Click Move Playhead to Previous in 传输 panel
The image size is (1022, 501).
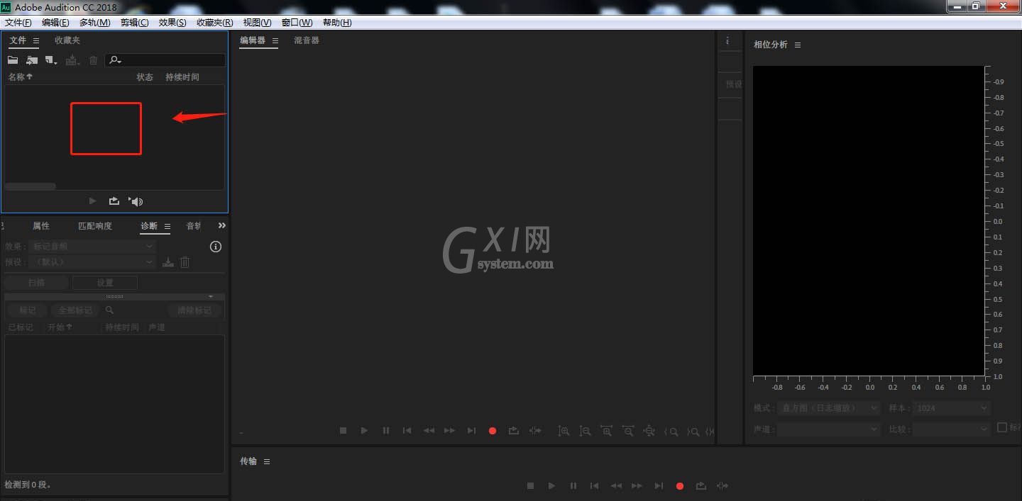pos(594,485)
